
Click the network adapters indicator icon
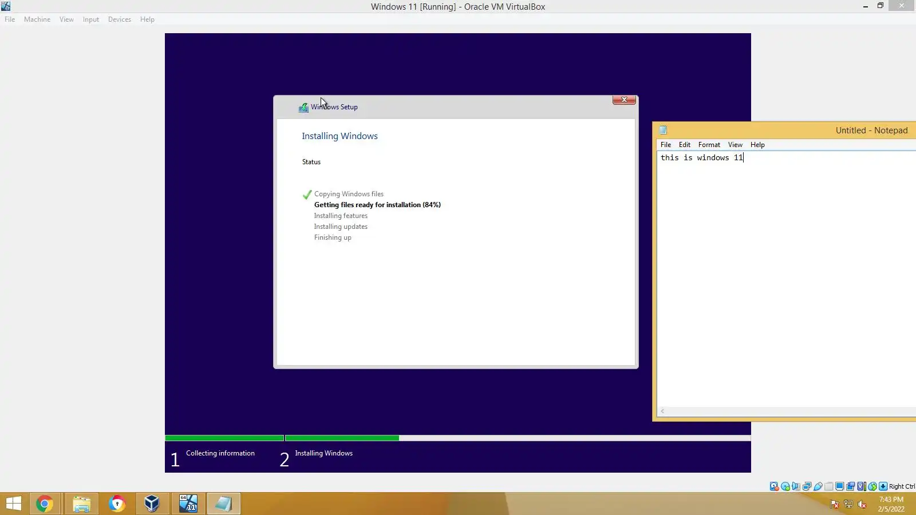pyautogui.click(x=807, y=486)
